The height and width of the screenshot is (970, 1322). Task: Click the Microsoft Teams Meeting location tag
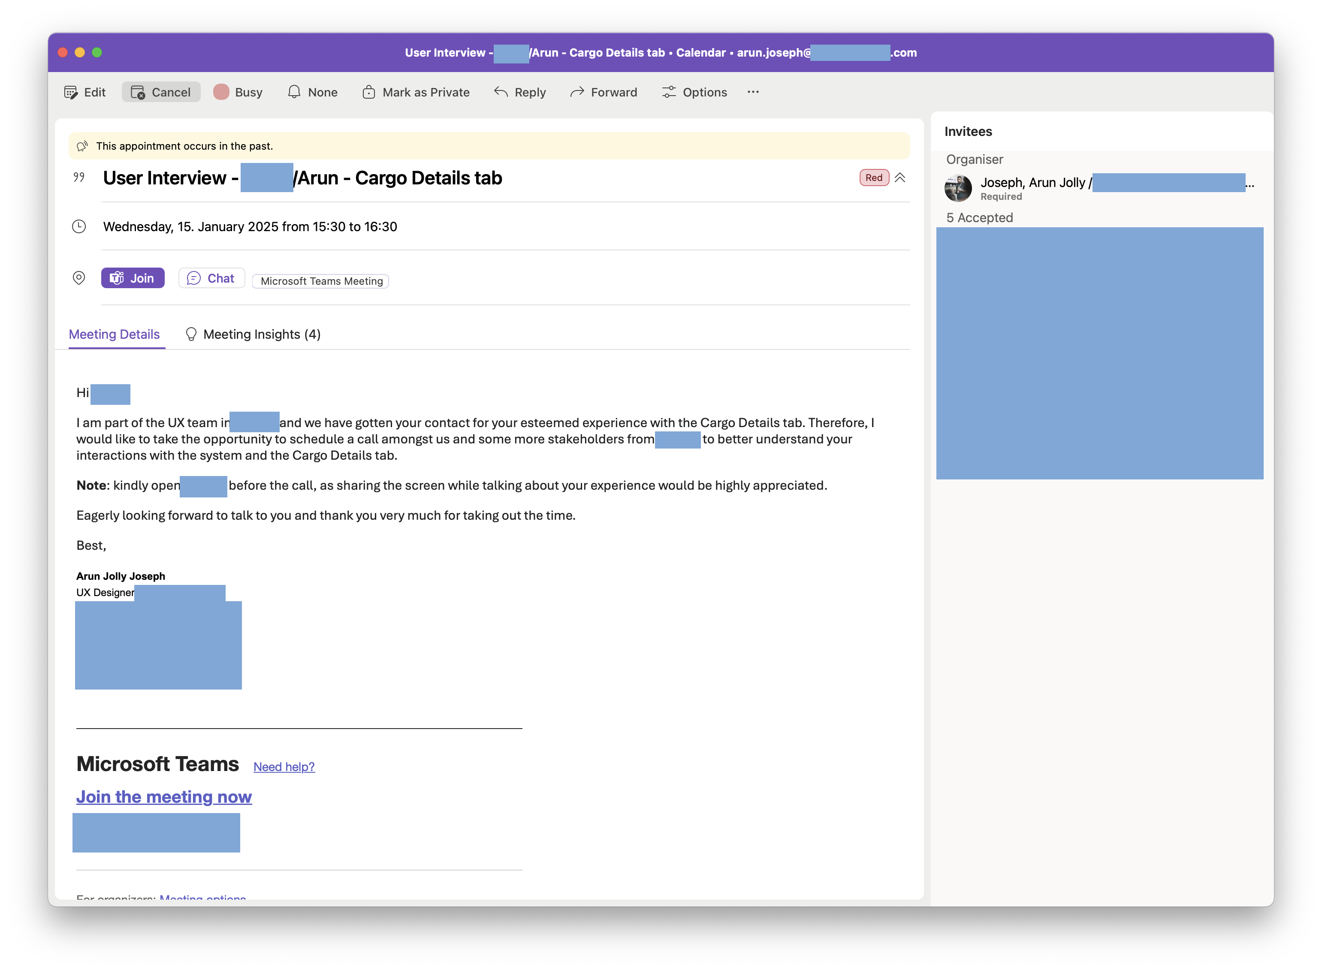click(321, 281)
